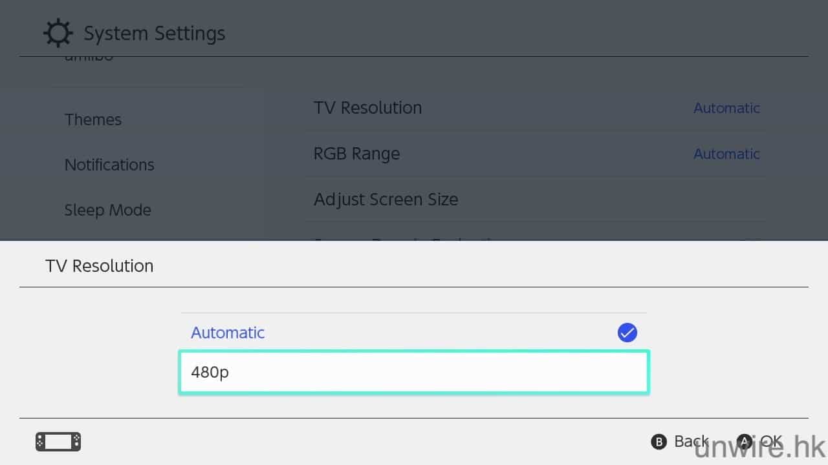Click the OK label in the footer

[770, 441]
